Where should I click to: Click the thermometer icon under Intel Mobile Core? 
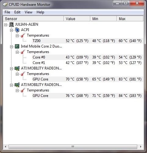[x=23, y=52]
